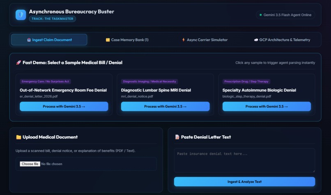The image size is (331, 195).
Task: Click the 'Upload a scanned bill' description text
Action: 76,151
